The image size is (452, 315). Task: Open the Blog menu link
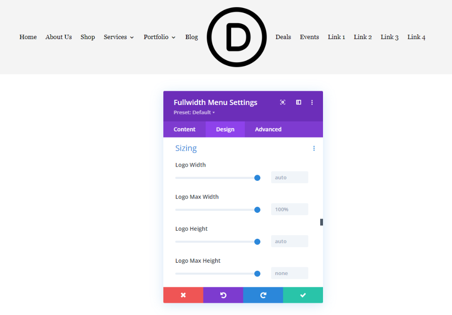192,37
